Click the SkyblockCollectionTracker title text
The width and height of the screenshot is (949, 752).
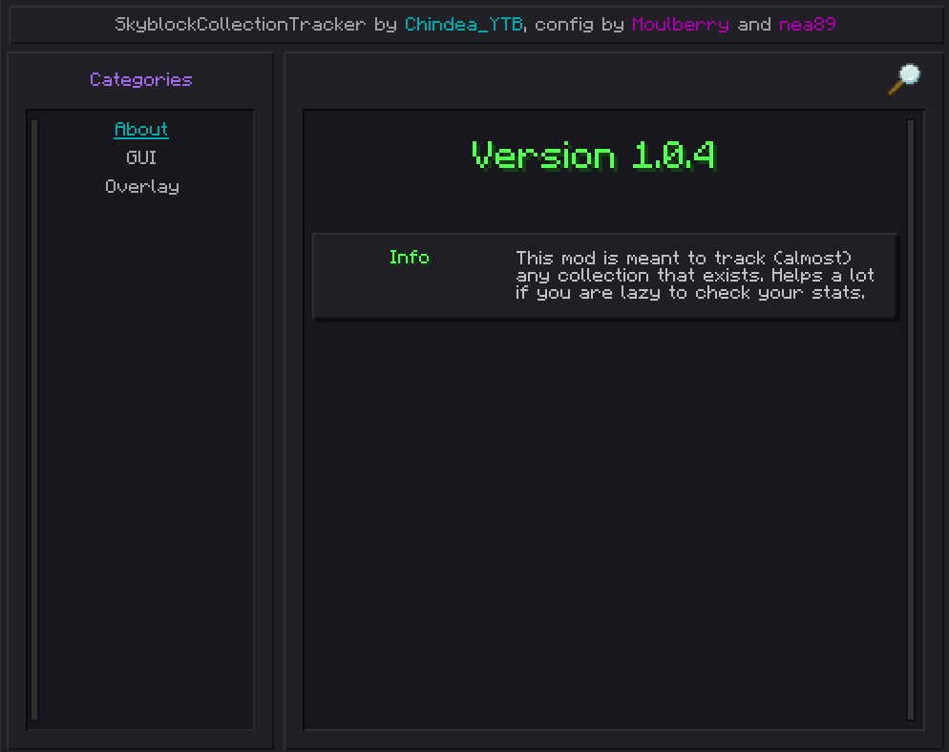pos(240,24)
